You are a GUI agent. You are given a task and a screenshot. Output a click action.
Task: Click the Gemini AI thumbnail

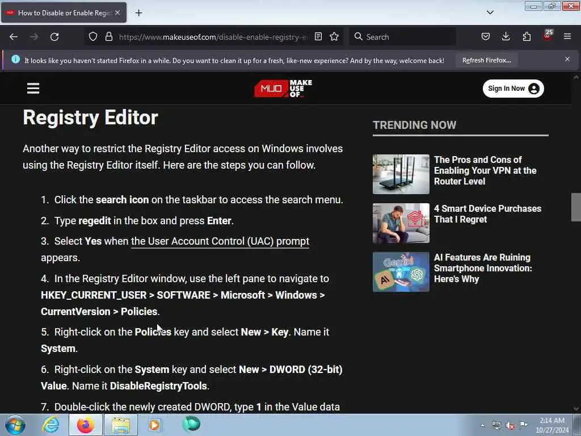(401, 272)
